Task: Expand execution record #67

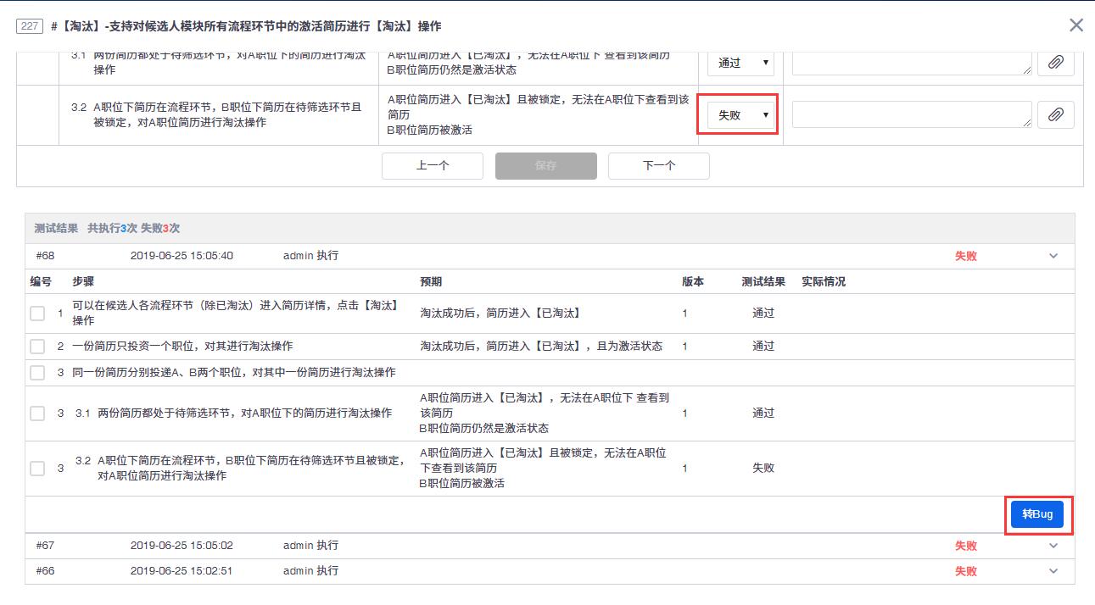Action: click(1053, 546)
